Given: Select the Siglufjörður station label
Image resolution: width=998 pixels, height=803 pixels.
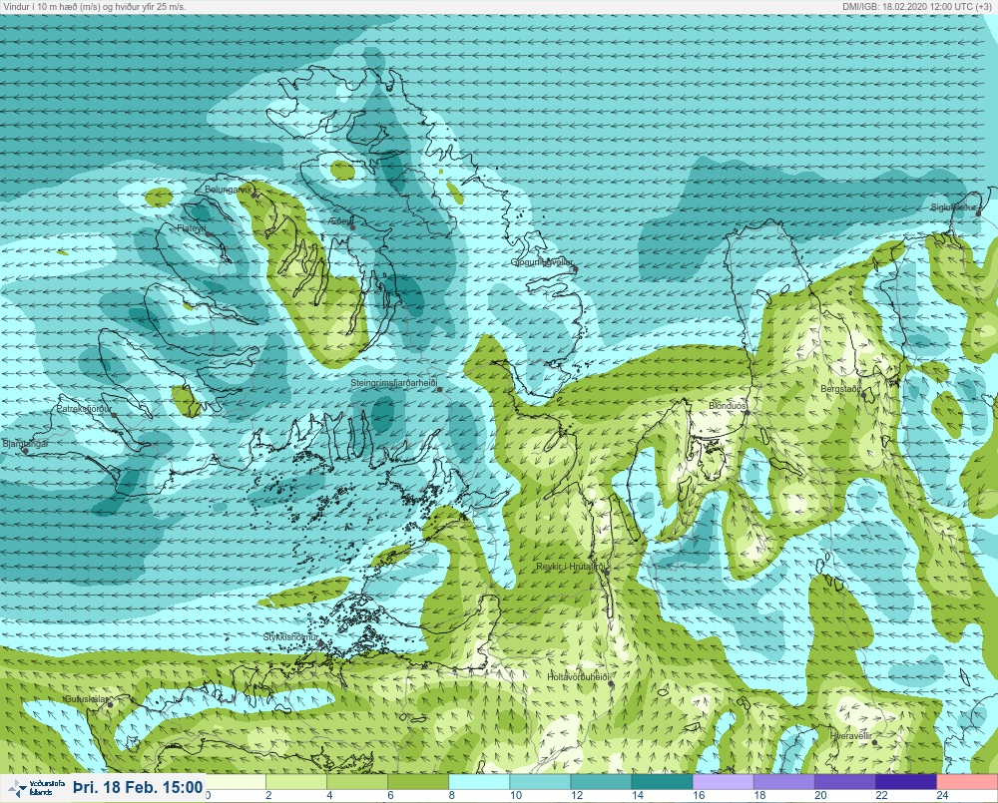Looking at the screenshot, I should [953, 207].
